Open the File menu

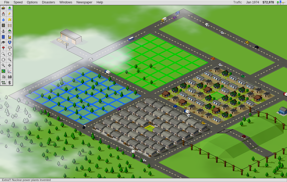click(7, 2)
